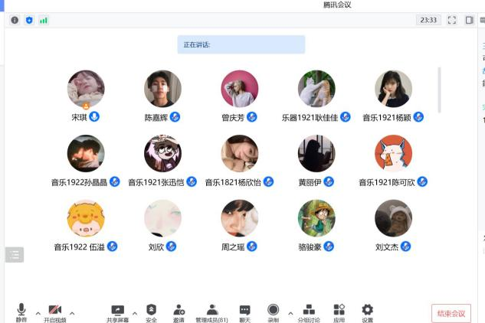Open the invite (邀请) participants icon
The width and height of the screenshot is (485, 323).
tap(179, 313)
